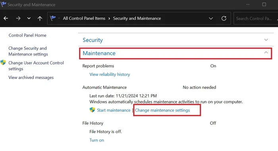Click the 'Report problems' label

click(x=98, y=66)
